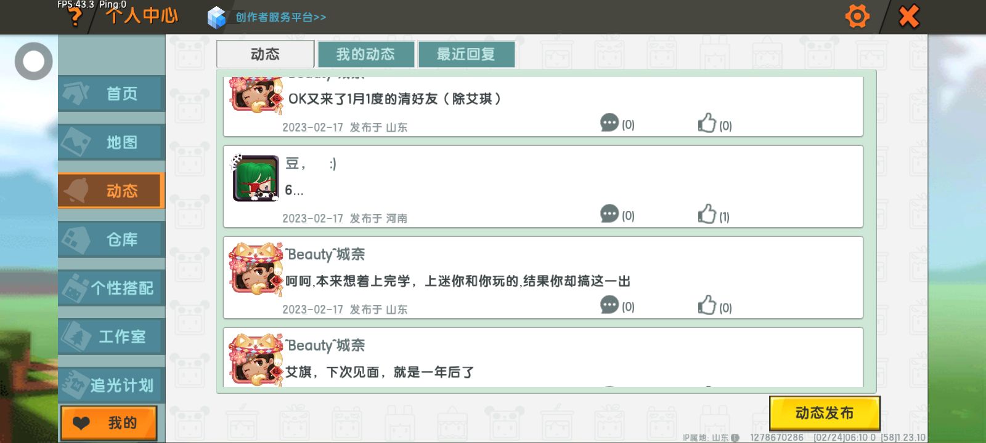Tap the orange question mark help icon
This screenshot has width=986, height=443.
[75, 17]
